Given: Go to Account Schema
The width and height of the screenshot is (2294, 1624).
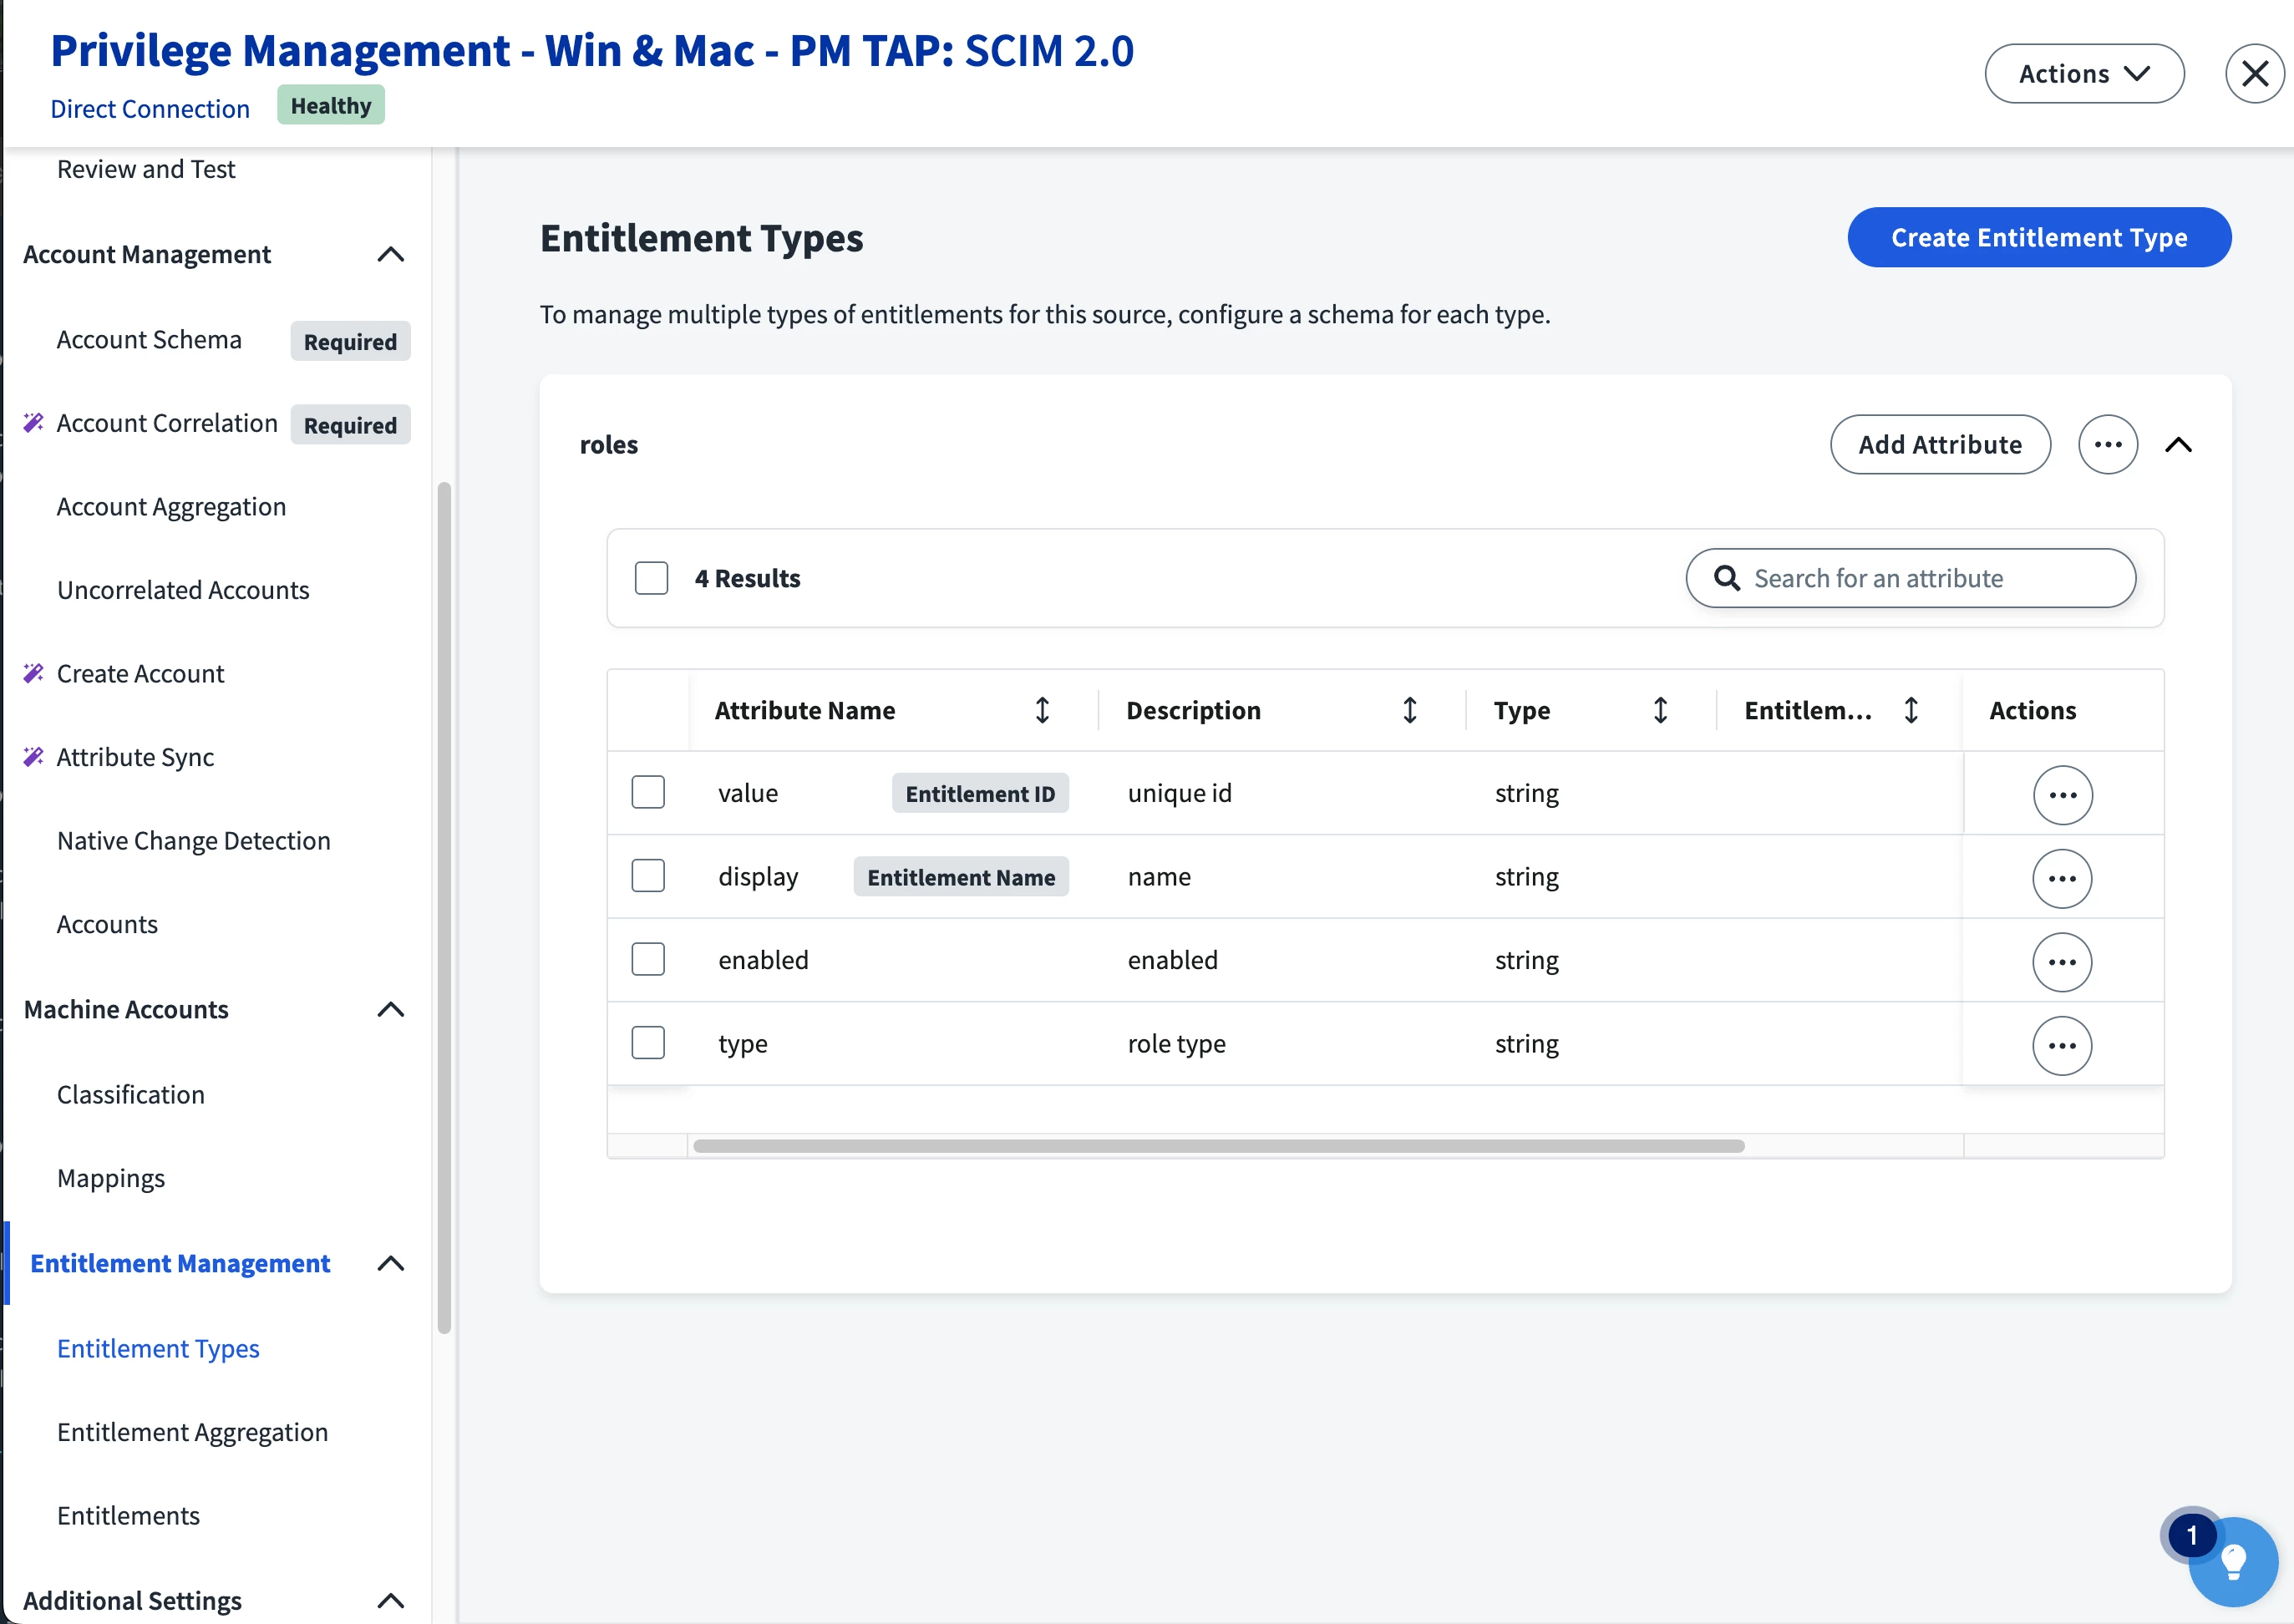Looking at the screenshot, I should coord(149,340).
